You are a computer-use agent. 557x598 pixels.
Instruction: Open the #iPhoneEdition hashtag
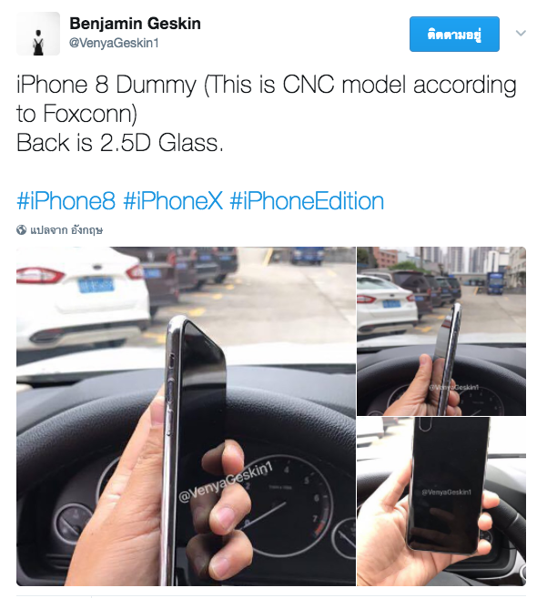(307, 201)
